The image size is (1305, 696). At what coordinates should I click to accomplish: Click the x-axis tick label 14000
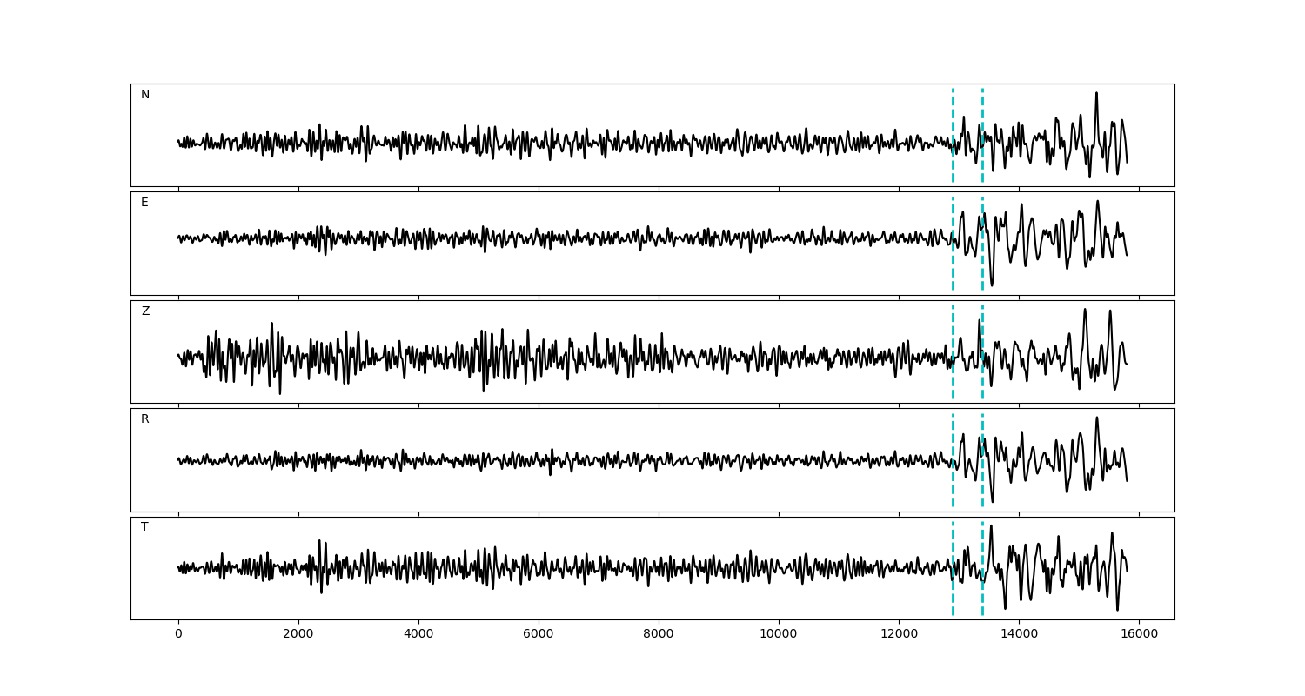(1019, 635)
